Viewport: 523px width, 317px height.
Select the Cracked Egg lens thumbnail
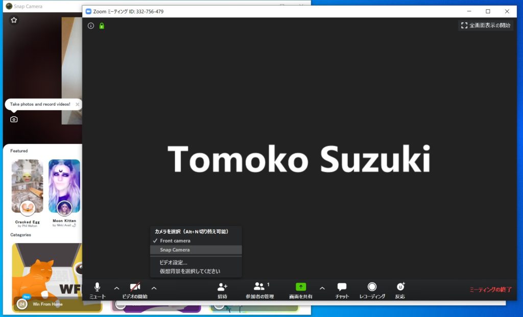pyautogui.click(x=28, y=186)
